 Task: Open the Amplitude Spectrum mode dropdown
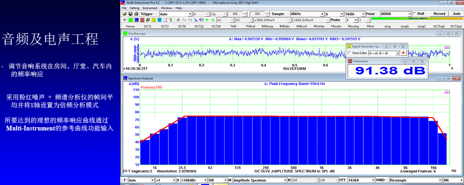[259, 180]
